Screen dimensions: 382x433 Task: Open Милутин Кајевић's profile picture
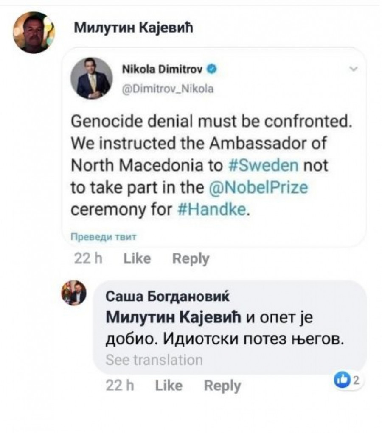click(34, 32)
